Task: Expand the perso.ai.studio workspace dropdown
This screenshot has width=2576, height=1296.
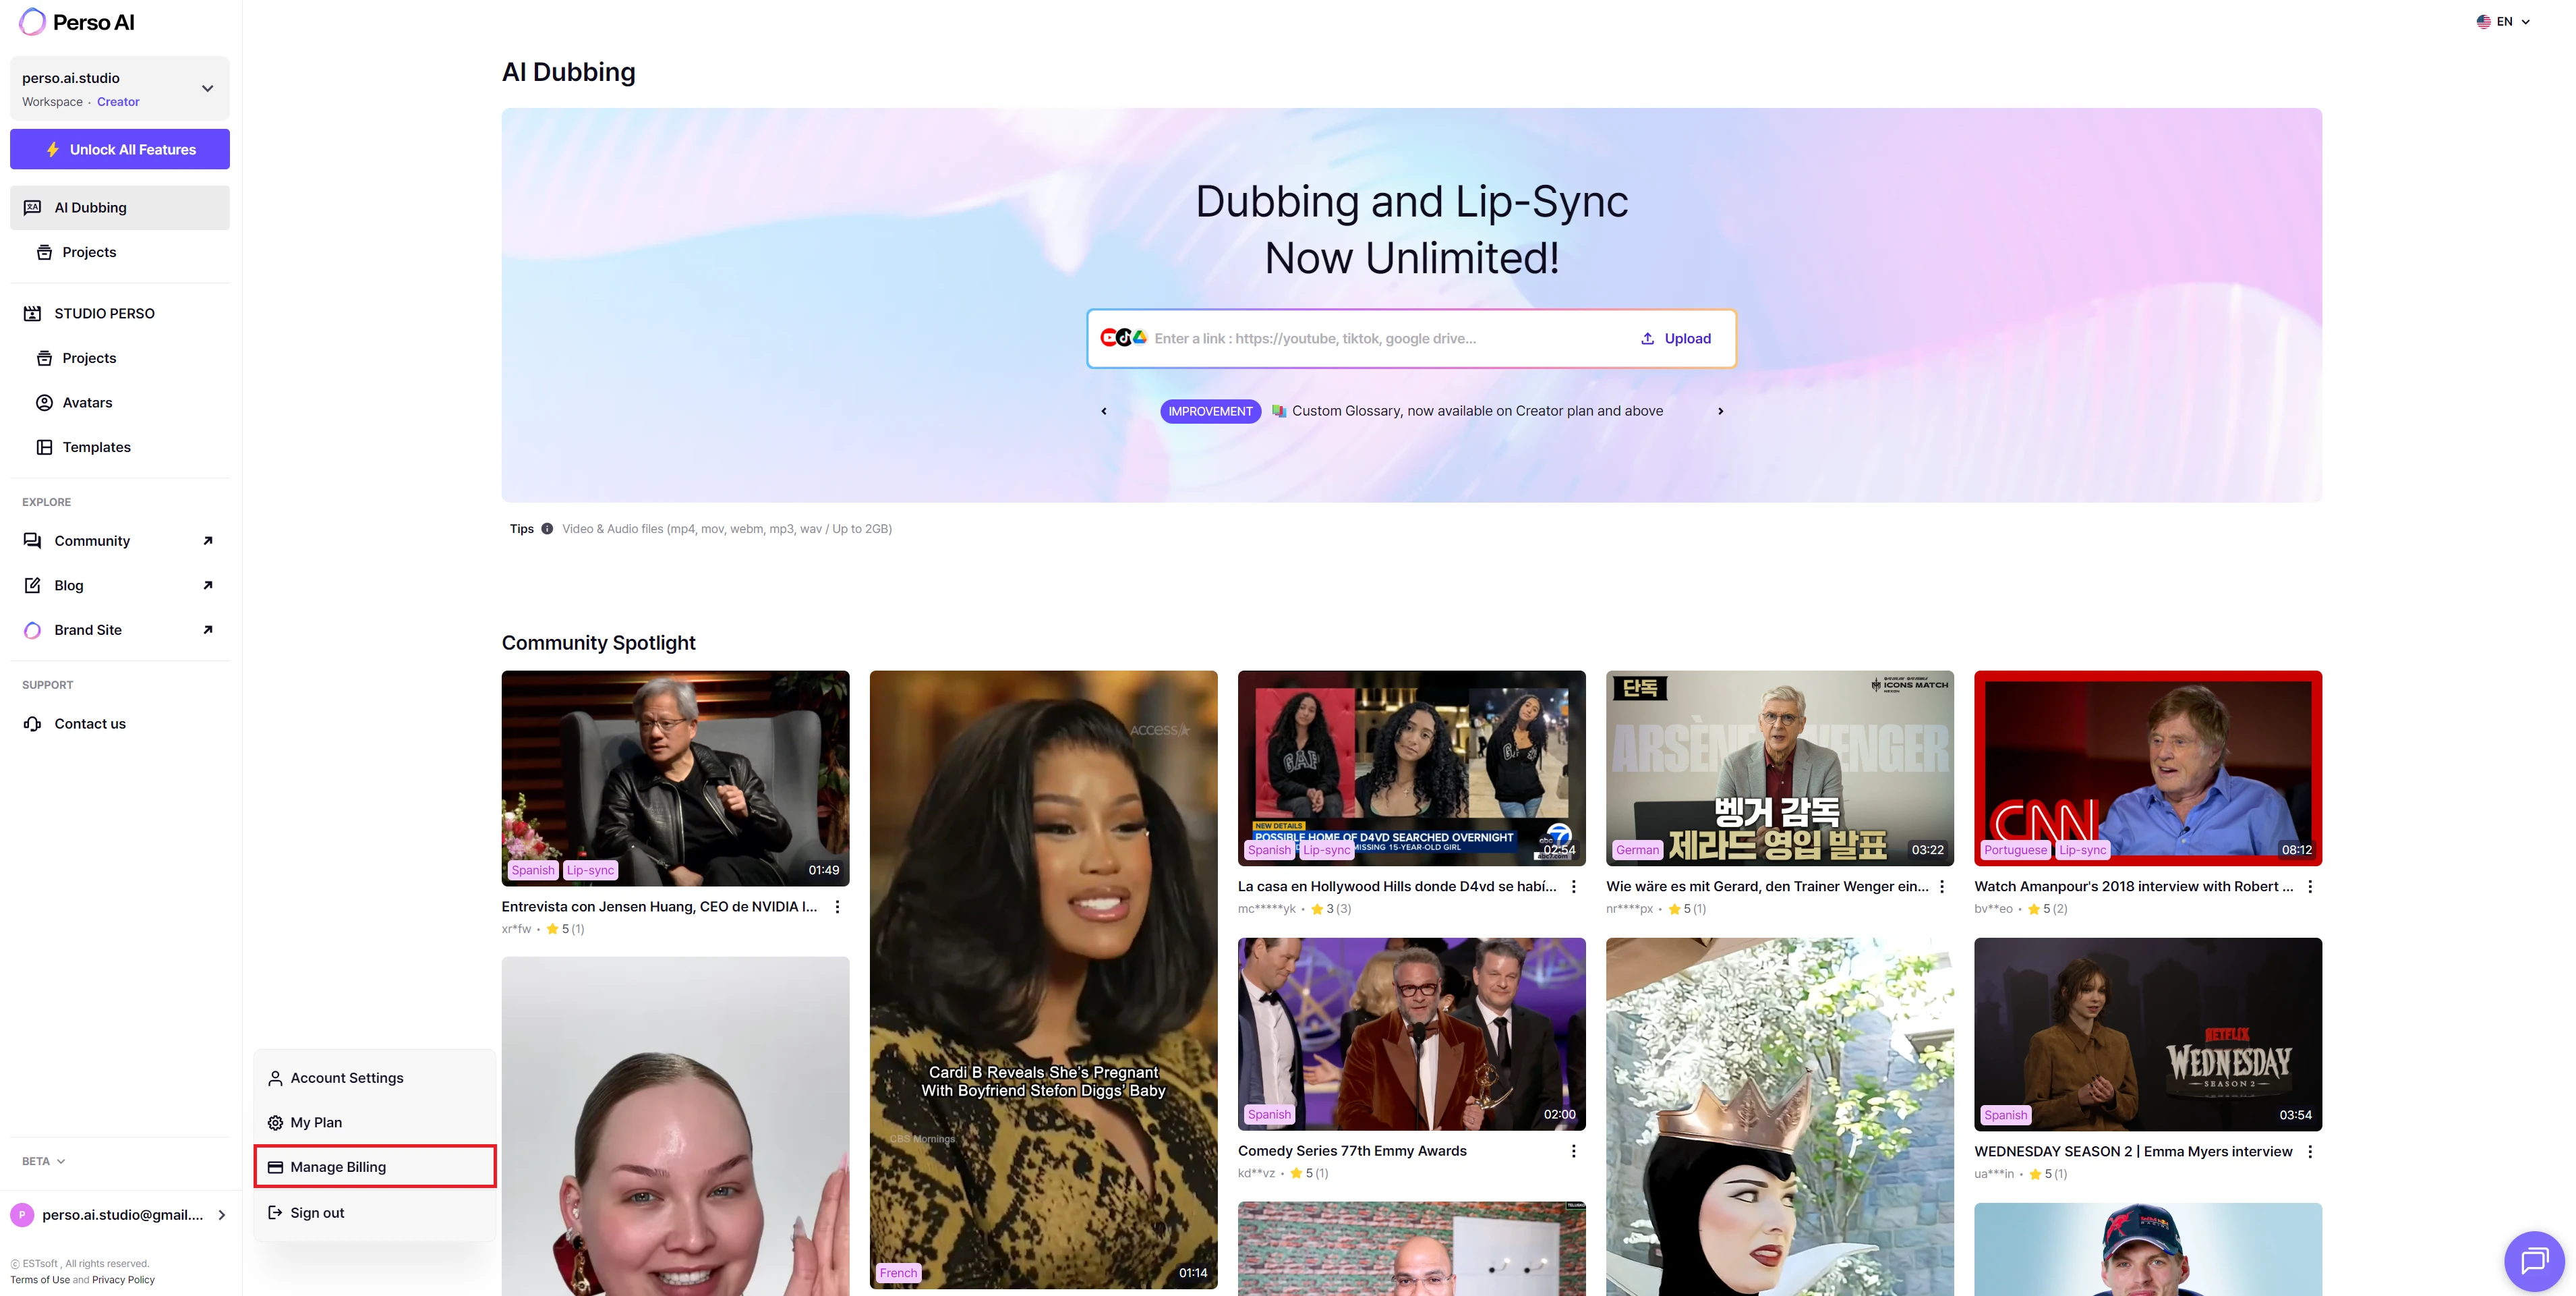Action: [207, 88]
